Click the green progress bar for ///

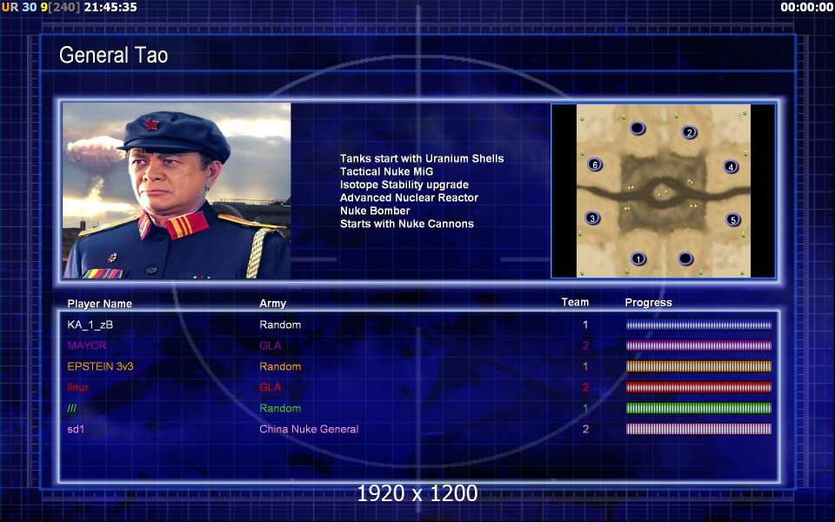tap(698, 409)
